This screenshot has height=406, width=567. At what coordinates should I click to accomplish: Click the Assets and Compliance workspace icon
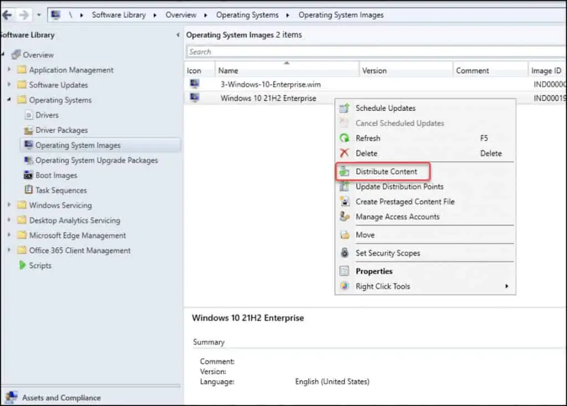(x=11, y=397)
